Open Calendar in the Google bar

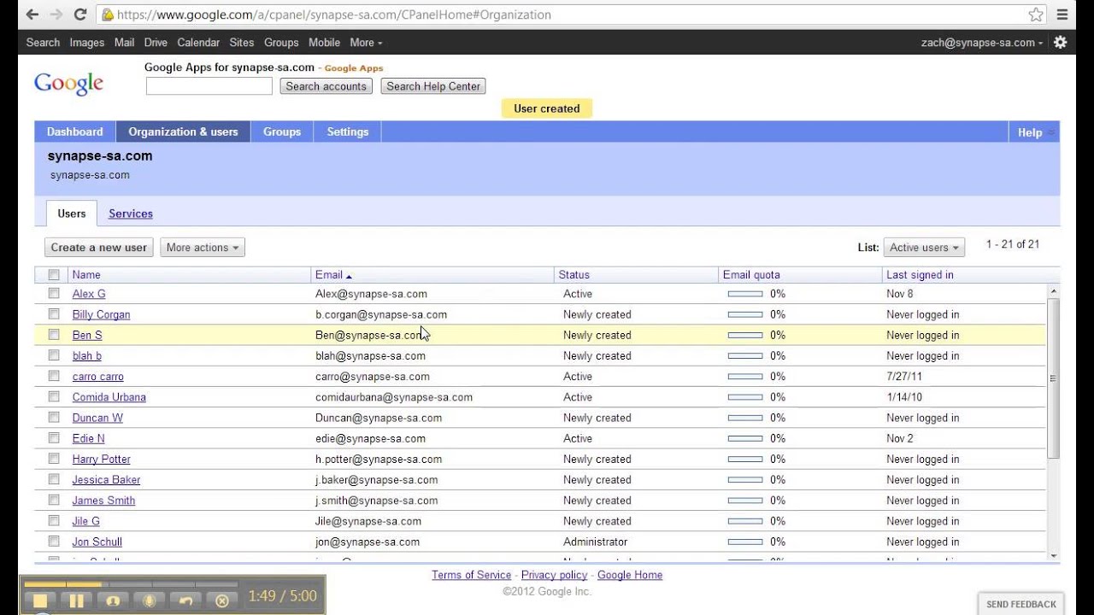198,43
